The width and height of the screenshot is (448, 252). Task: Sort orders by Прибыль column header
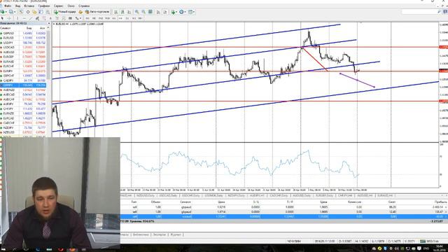[x=441, y=202]
